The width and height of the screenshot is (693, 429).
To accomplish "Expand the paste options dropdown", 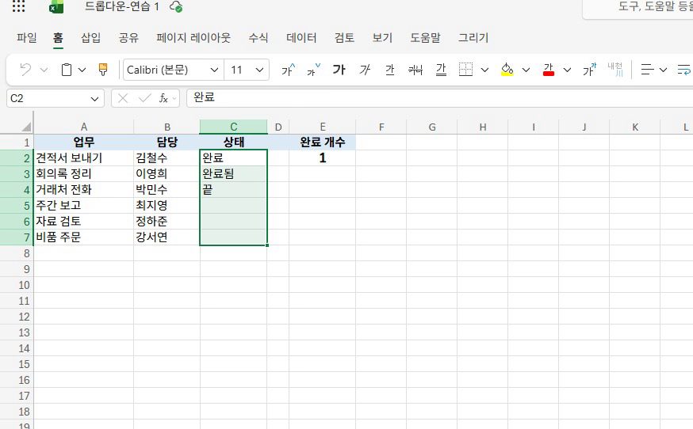I will tap(82, 70).
